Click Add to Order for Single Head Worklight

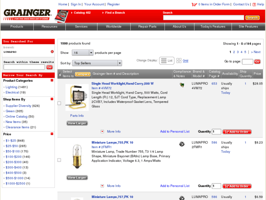point(237,132)
